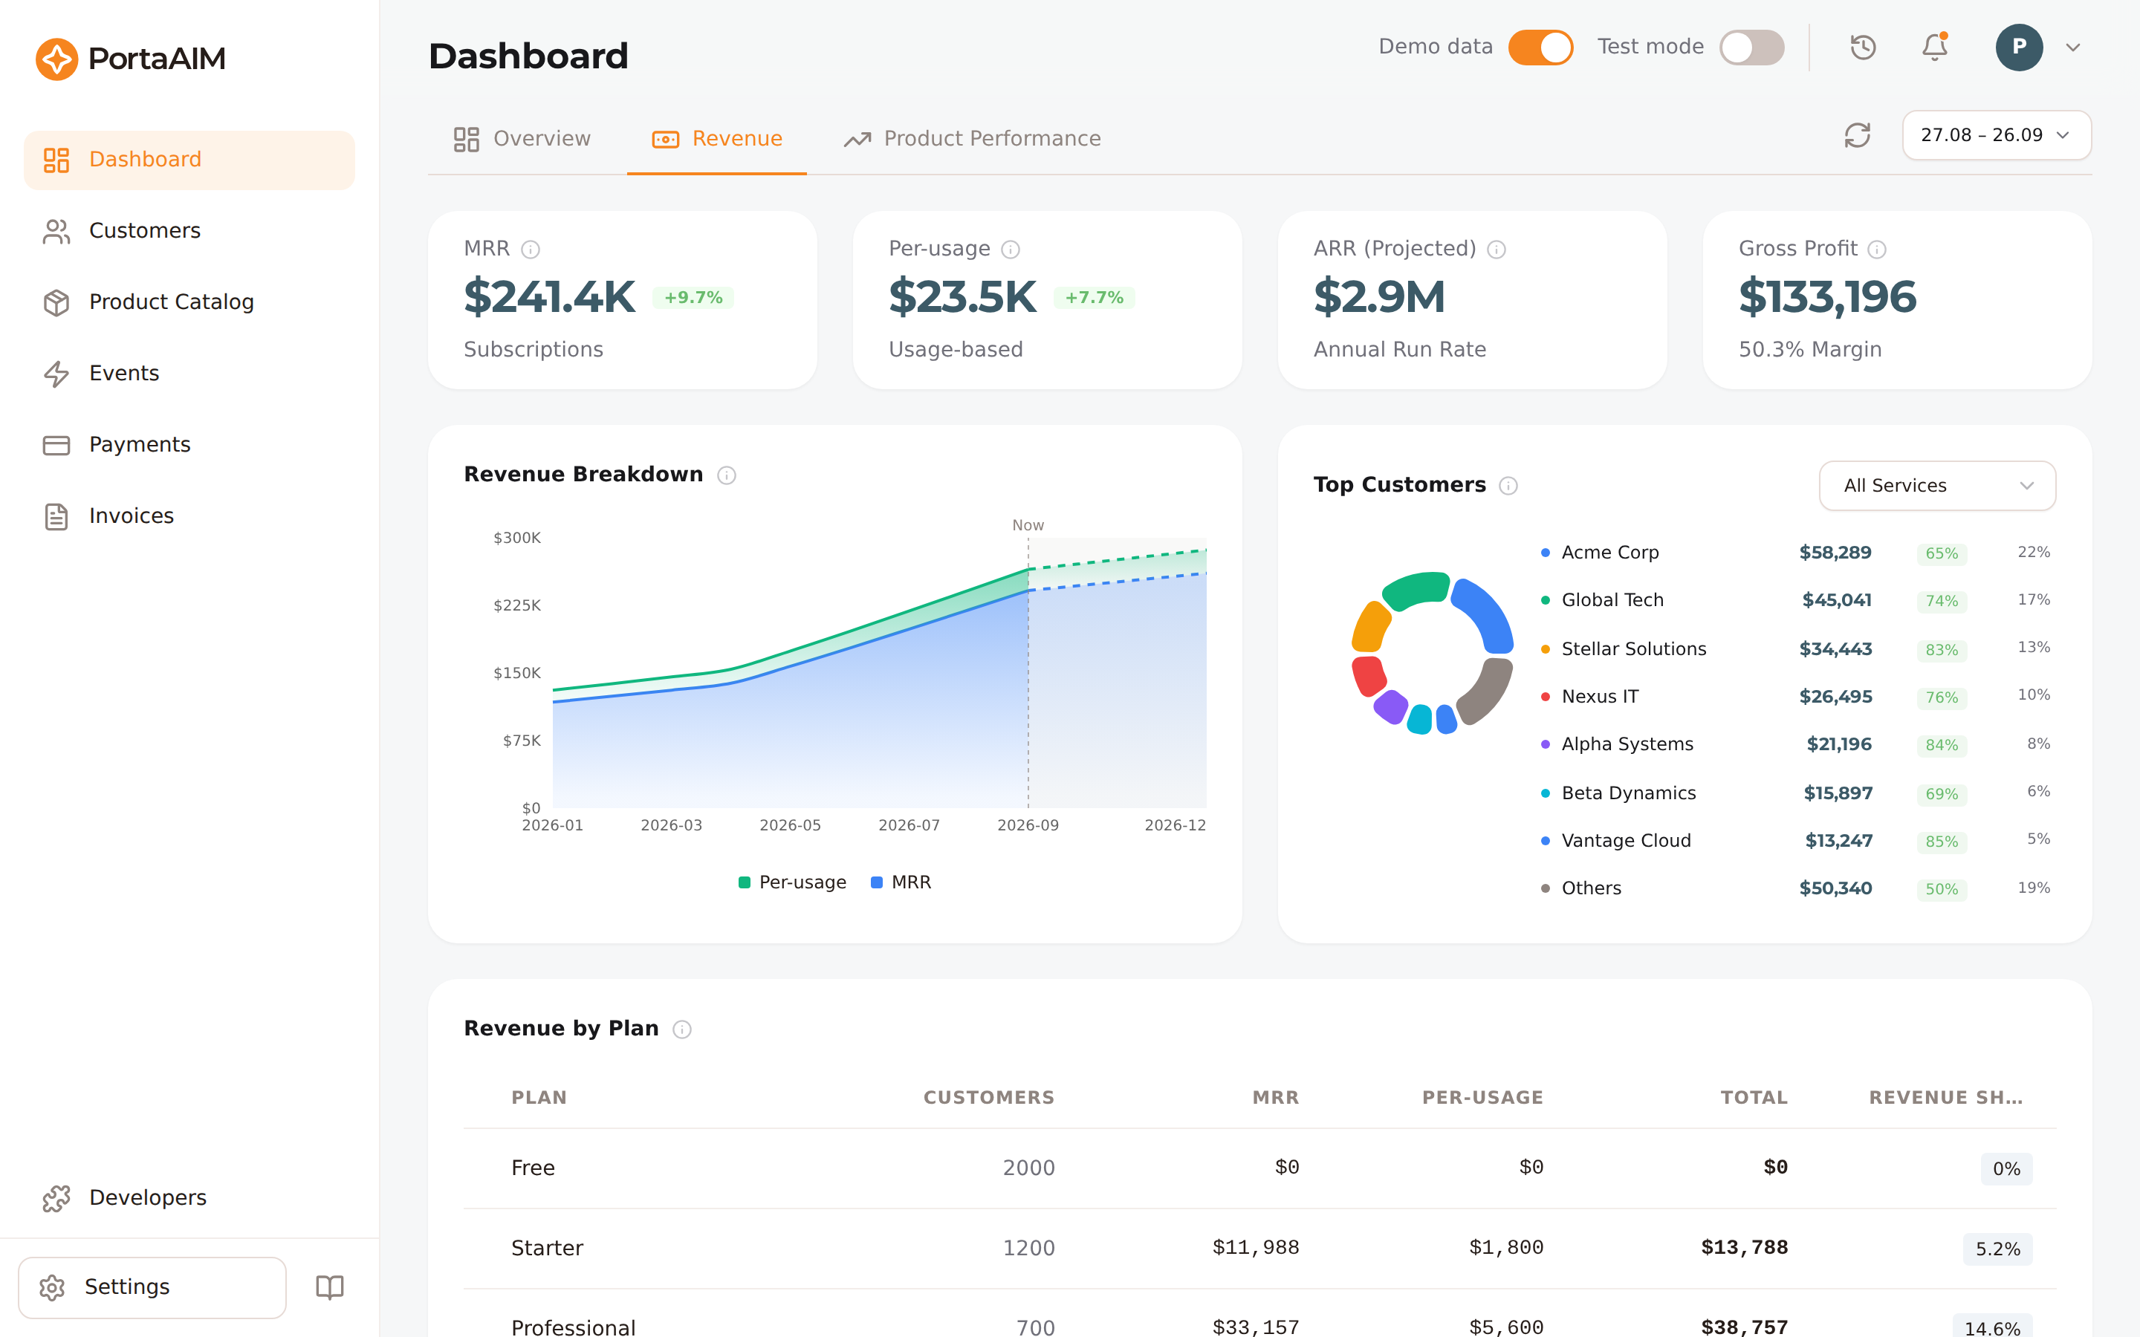Toggle the Demo data switch off
This screenshot has width=2140, height=1337.
pyautogui.click(x=1540, y=47)
